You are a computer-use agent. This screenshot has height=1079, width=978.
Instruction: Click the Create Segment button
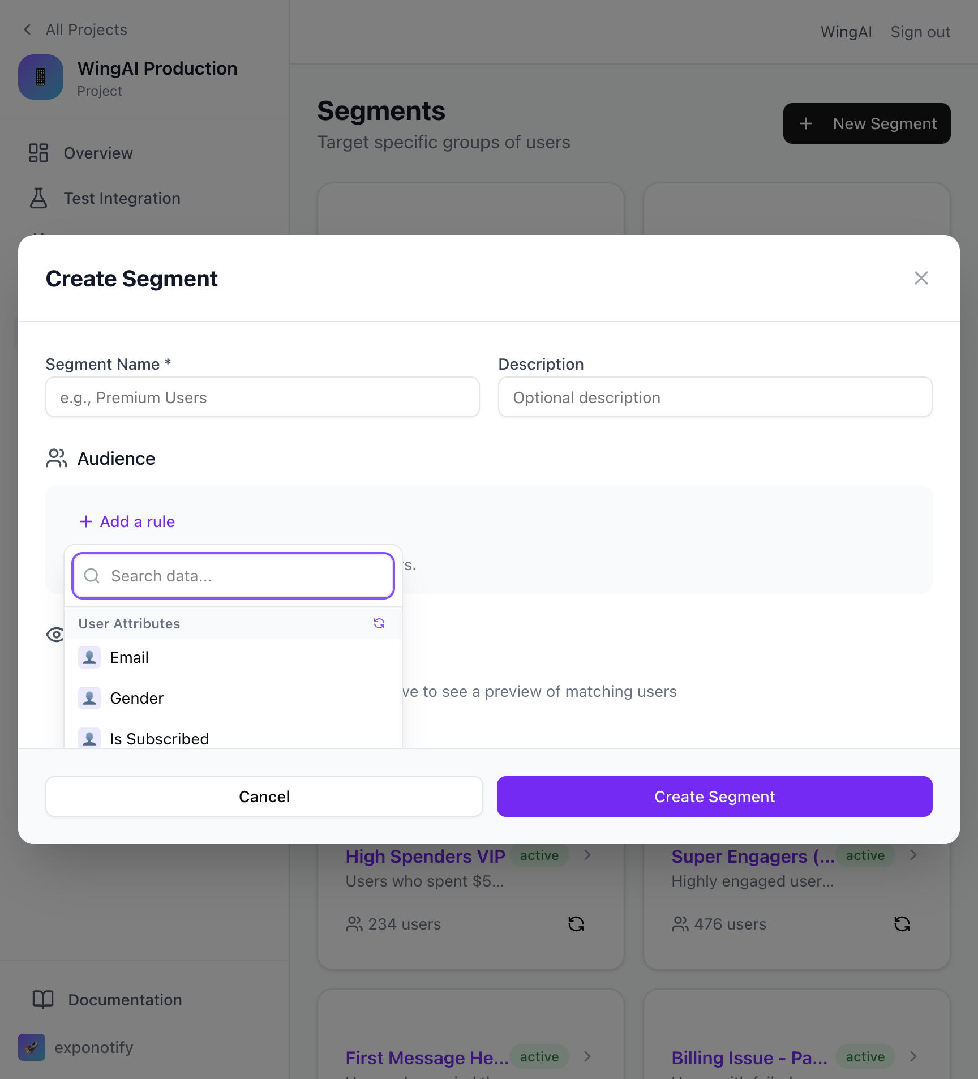(x=714, y=796)
